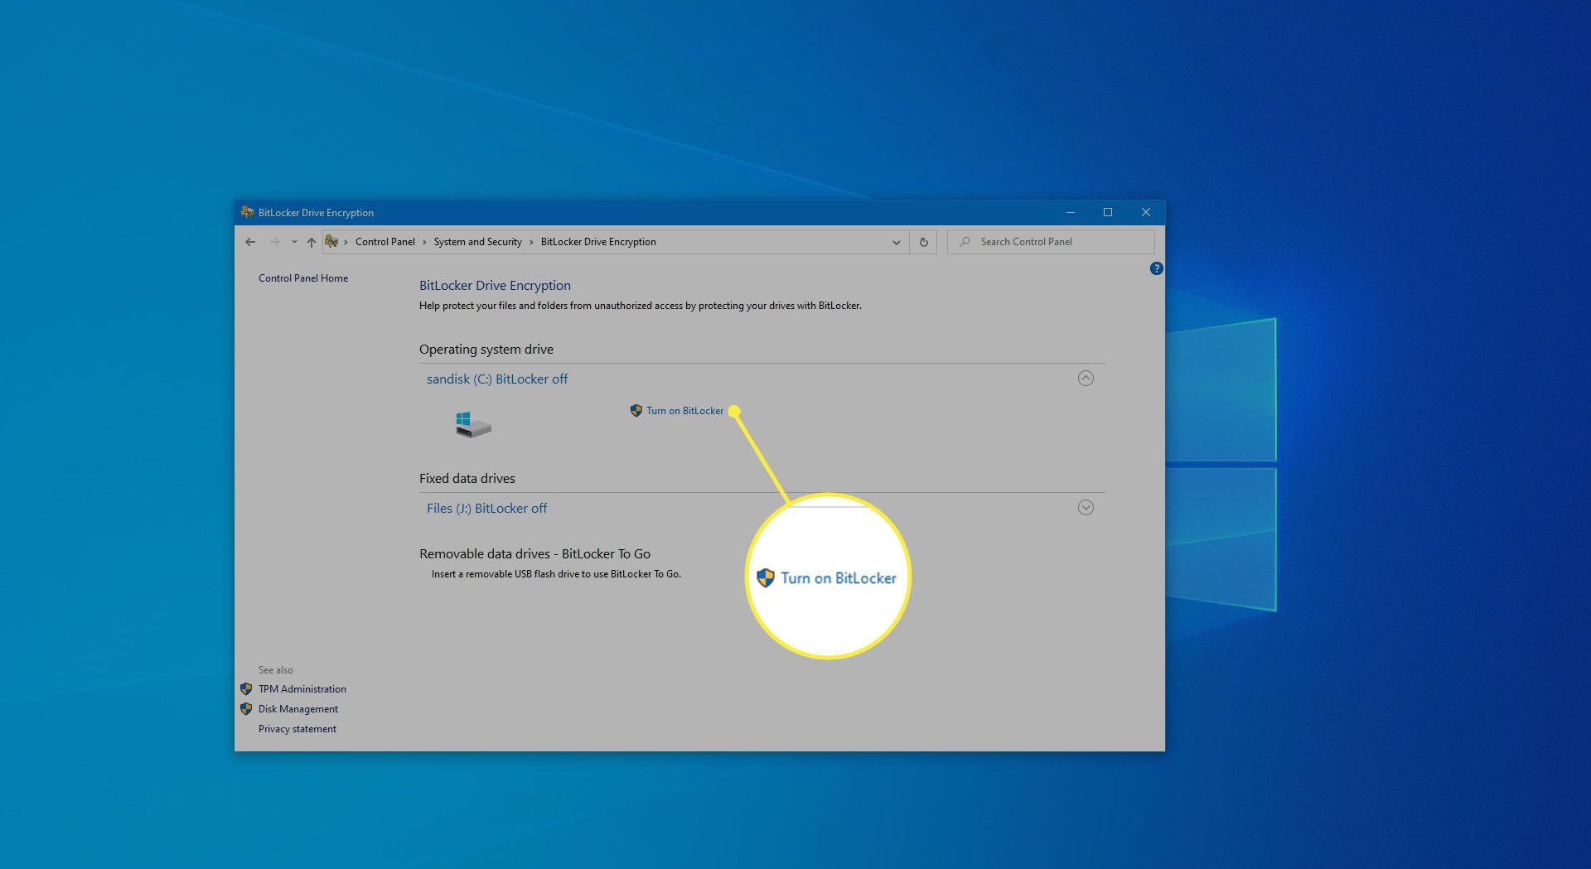This screenshot has height=869, width=1591.
Task: Select the Control Panel breadcrumb
Action: 385,242
